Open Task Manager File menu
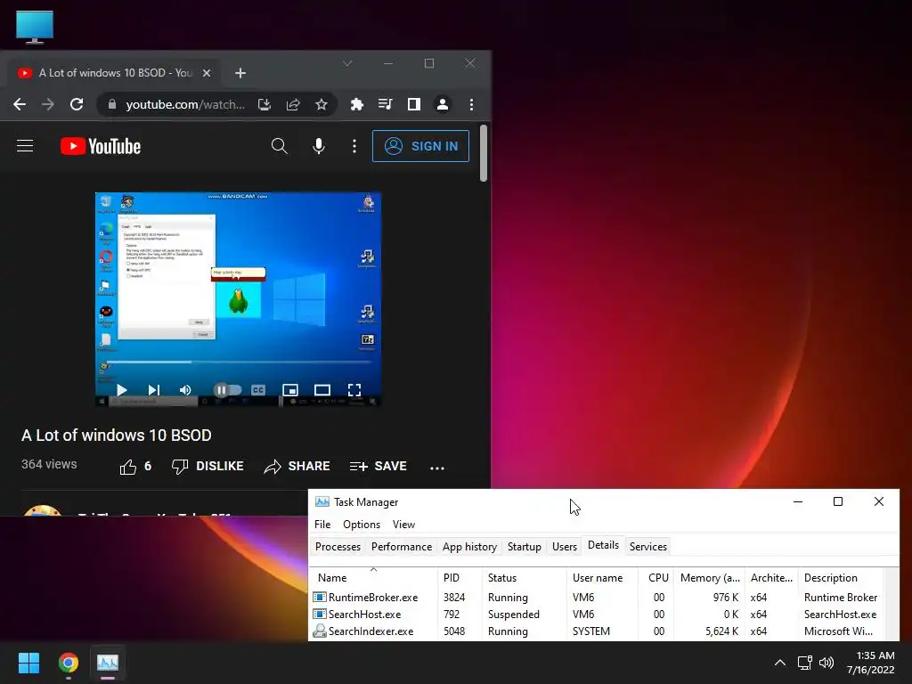 click(322, 525)
